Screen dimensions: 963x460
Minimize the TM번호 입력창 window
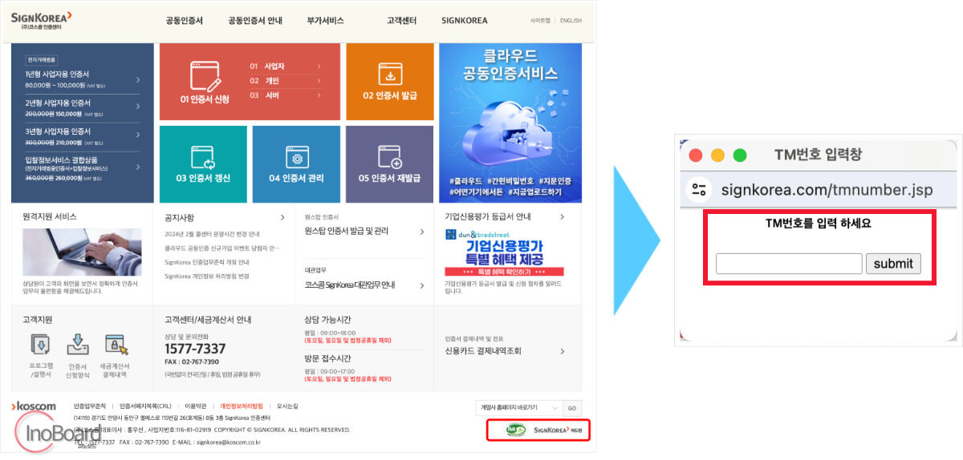pyautogui.click(x=717, y=155)
